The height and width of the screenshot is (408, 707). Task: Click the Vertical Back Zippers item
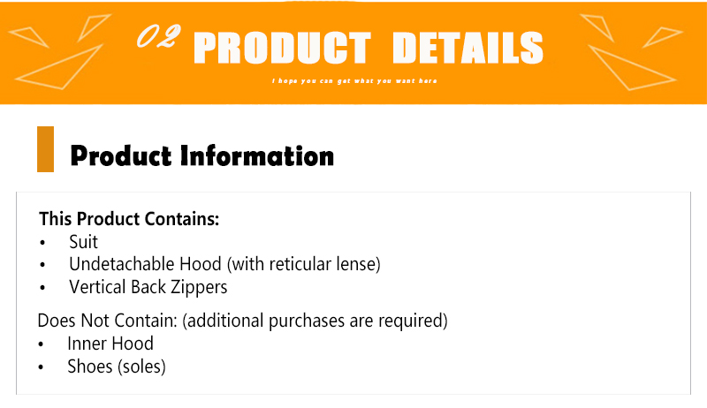point(148,287)
